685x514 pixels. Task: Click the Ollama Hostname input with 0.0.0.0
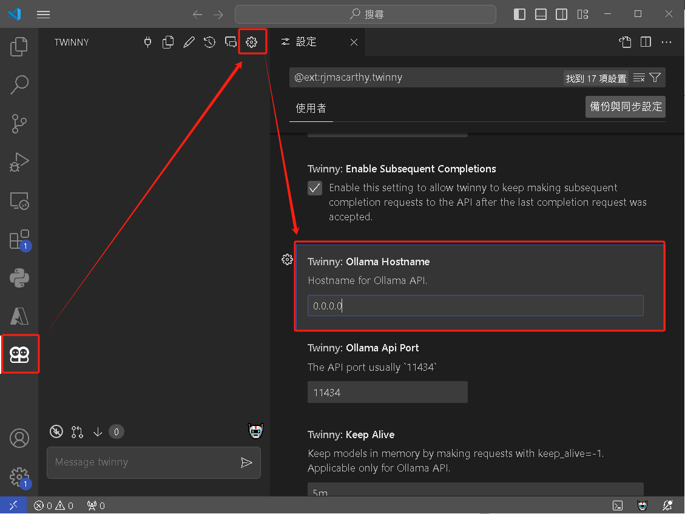pyautogui.click(x=475, y=305)
